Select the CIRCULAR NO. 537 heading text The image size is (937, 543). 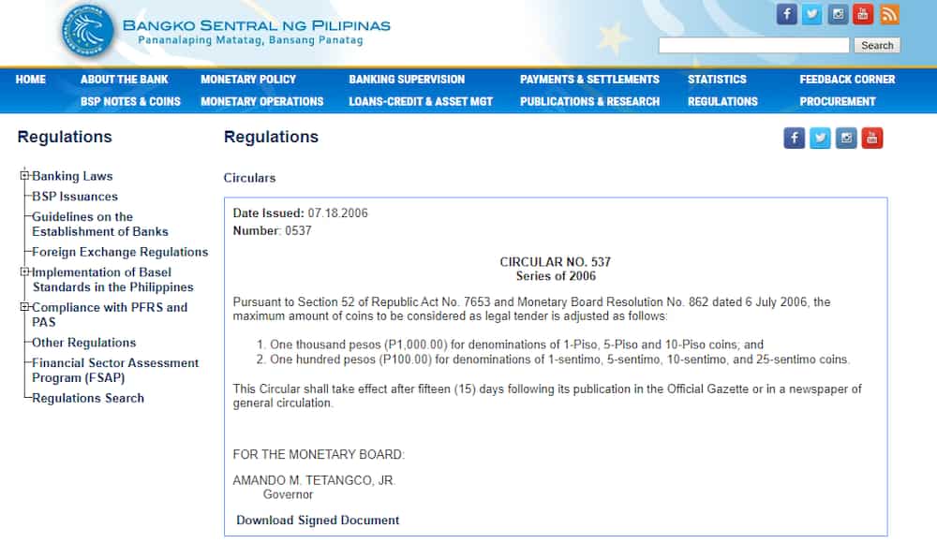click(555, 262)
